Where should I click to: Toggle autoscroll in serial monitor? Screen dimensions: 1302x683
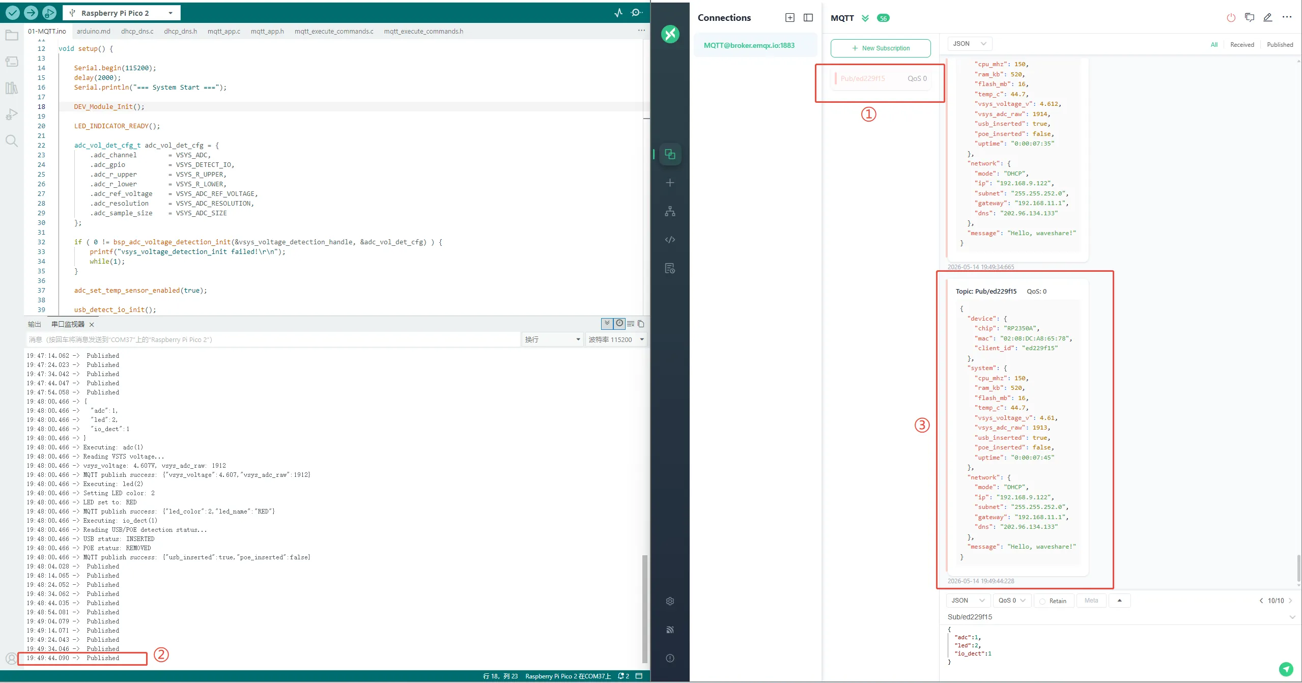tap(607, 323)
